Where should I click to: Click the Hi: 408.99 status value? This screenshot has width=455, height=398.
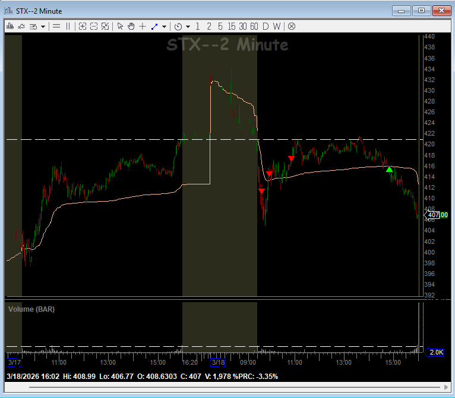coord(79,377)
